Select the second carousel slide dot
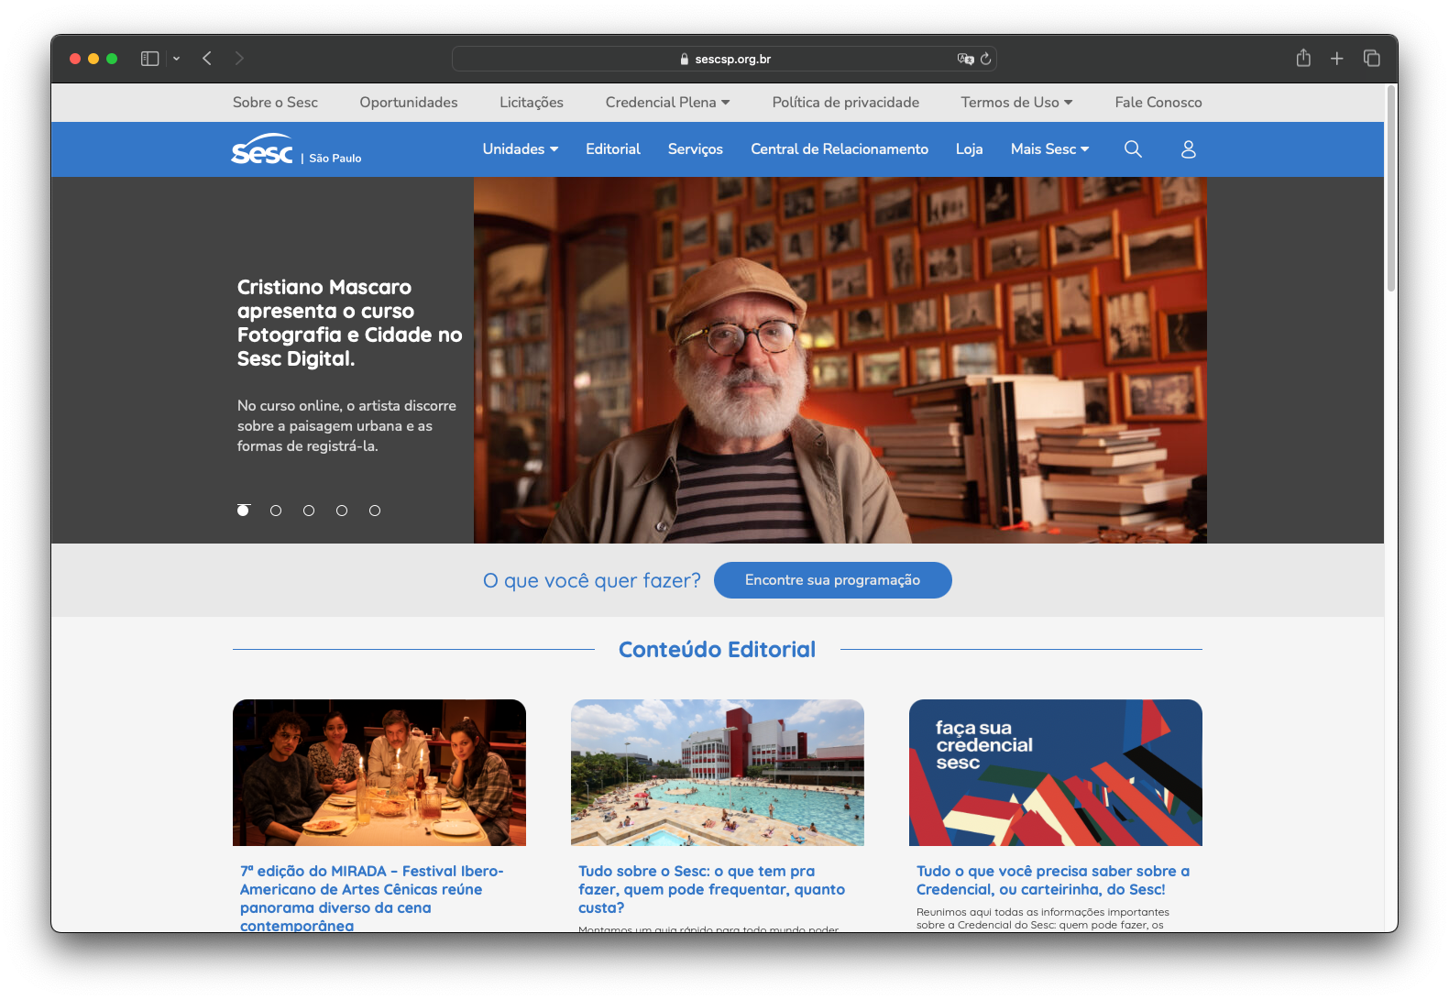Screen dimensions: 1449x1000 point(276,511)
